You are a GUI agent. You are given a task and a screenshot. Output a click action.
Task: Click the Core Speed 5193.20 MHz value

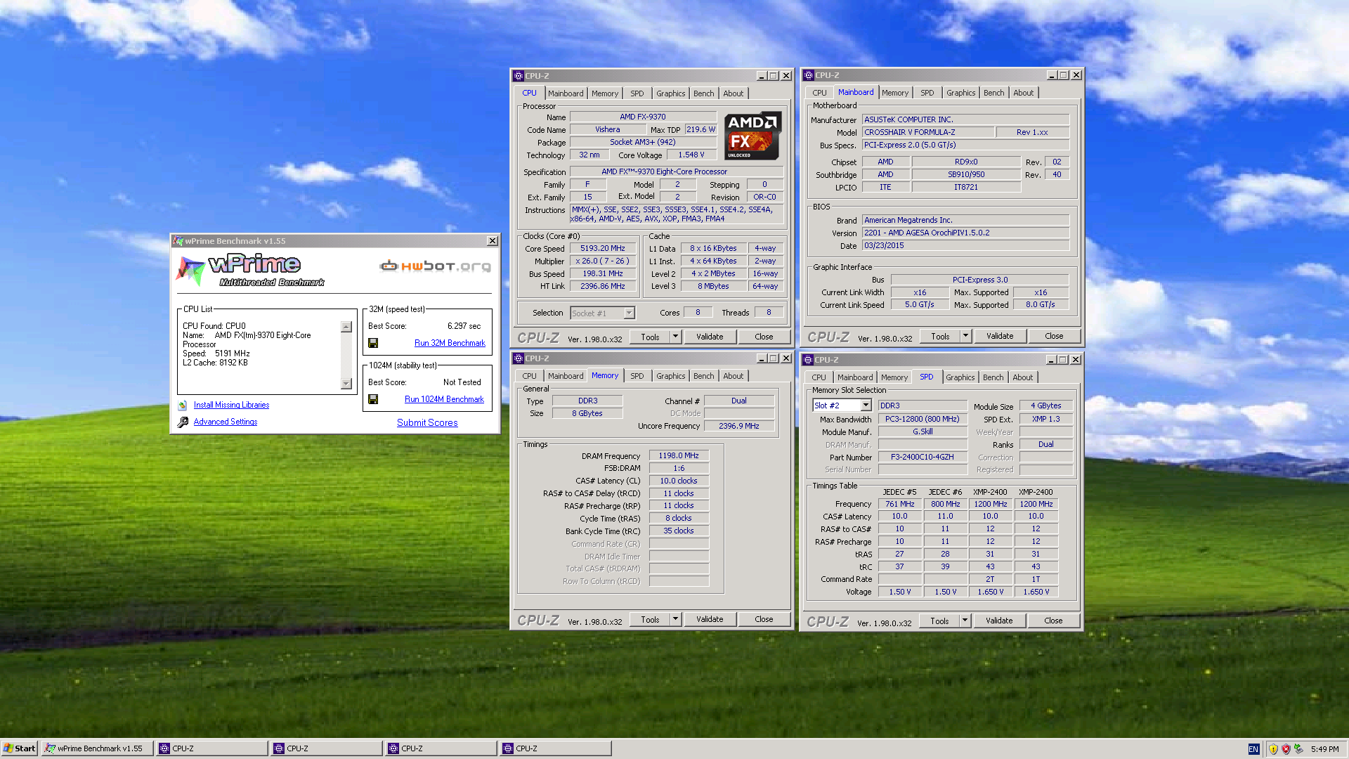coord(603,248)
